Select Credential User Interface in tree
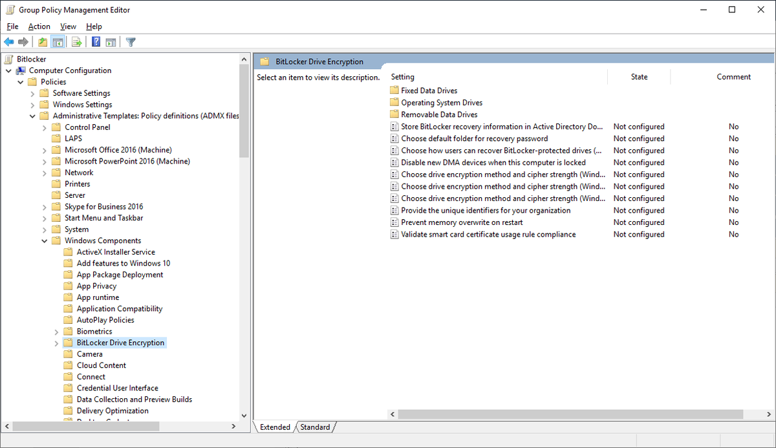Image resolution: width=776 pixels, height=448 pixels. (x=117, y=388)
